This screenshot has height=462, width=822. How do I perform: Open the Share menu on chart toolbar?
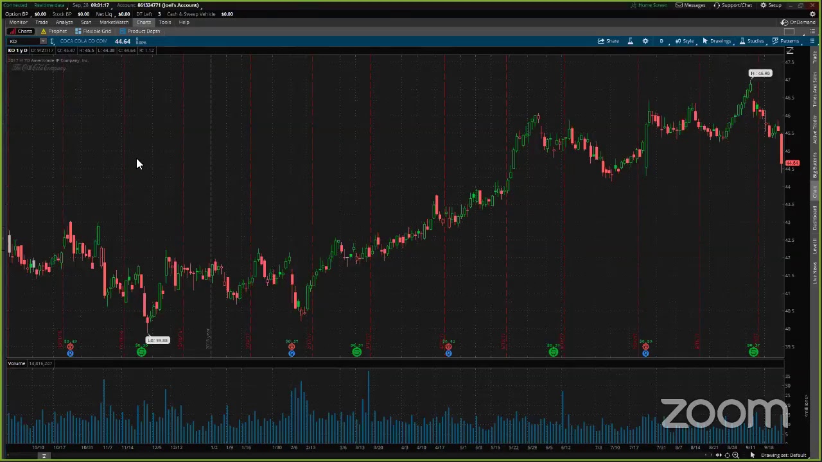click(609, 41)
